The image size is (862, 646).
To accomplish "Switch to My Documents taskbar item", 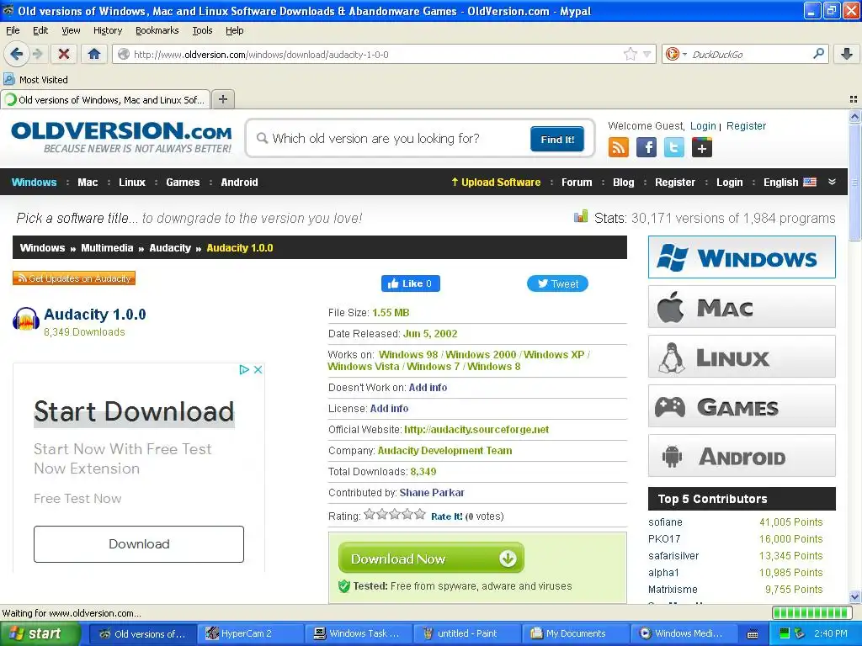I will (x=575, y=633).
